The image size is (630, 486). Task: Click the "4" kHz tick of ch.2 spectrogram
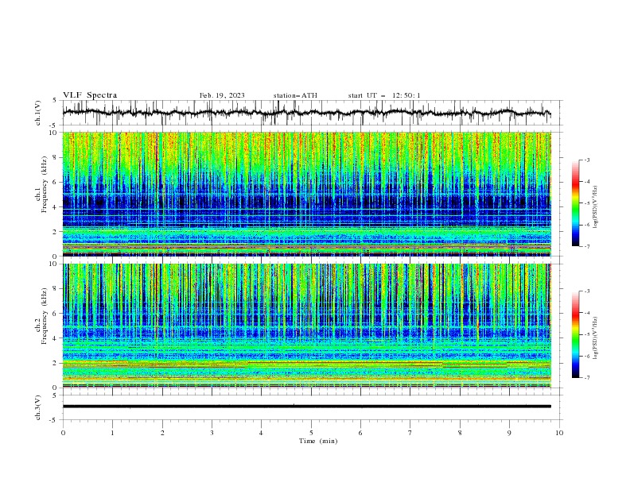coord(55,338)
